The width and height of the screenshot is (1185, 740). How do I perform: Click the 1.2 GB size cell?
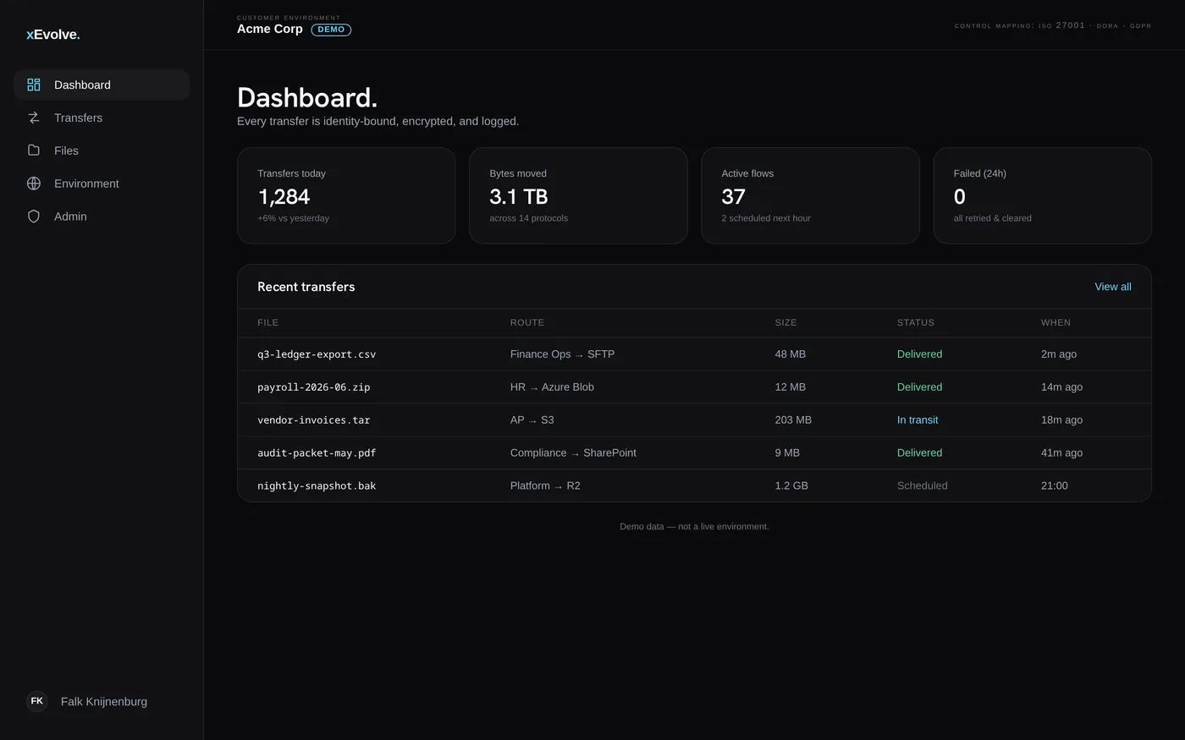[791, 486]
